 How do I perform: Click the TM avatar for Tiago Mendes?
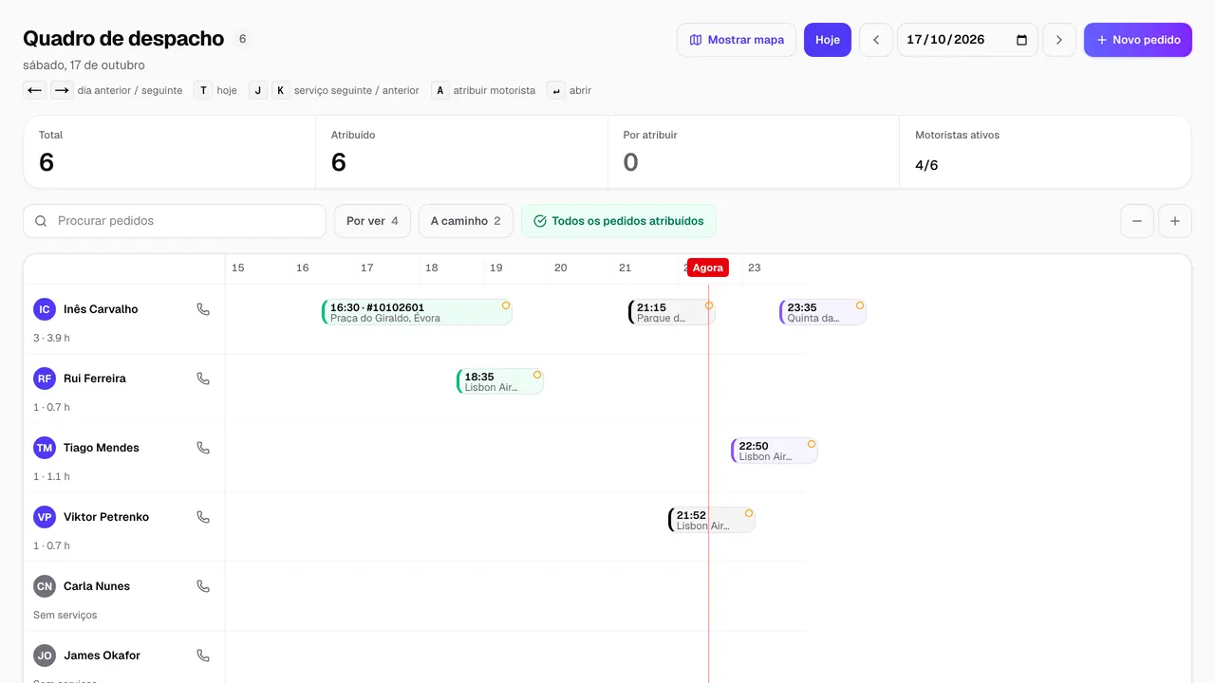pyautogui.click(x=45, y=448)
